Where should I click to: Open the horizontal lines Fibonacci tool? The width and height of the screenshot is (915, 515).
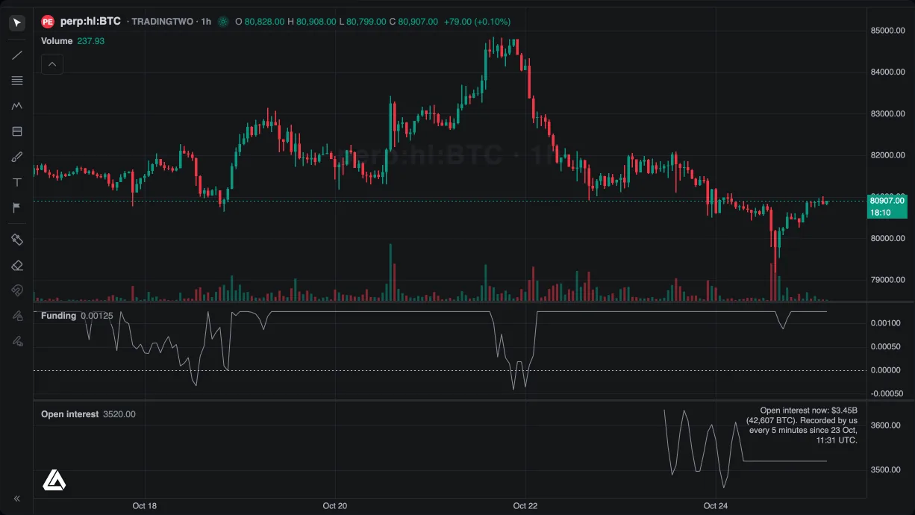(17, 81)
